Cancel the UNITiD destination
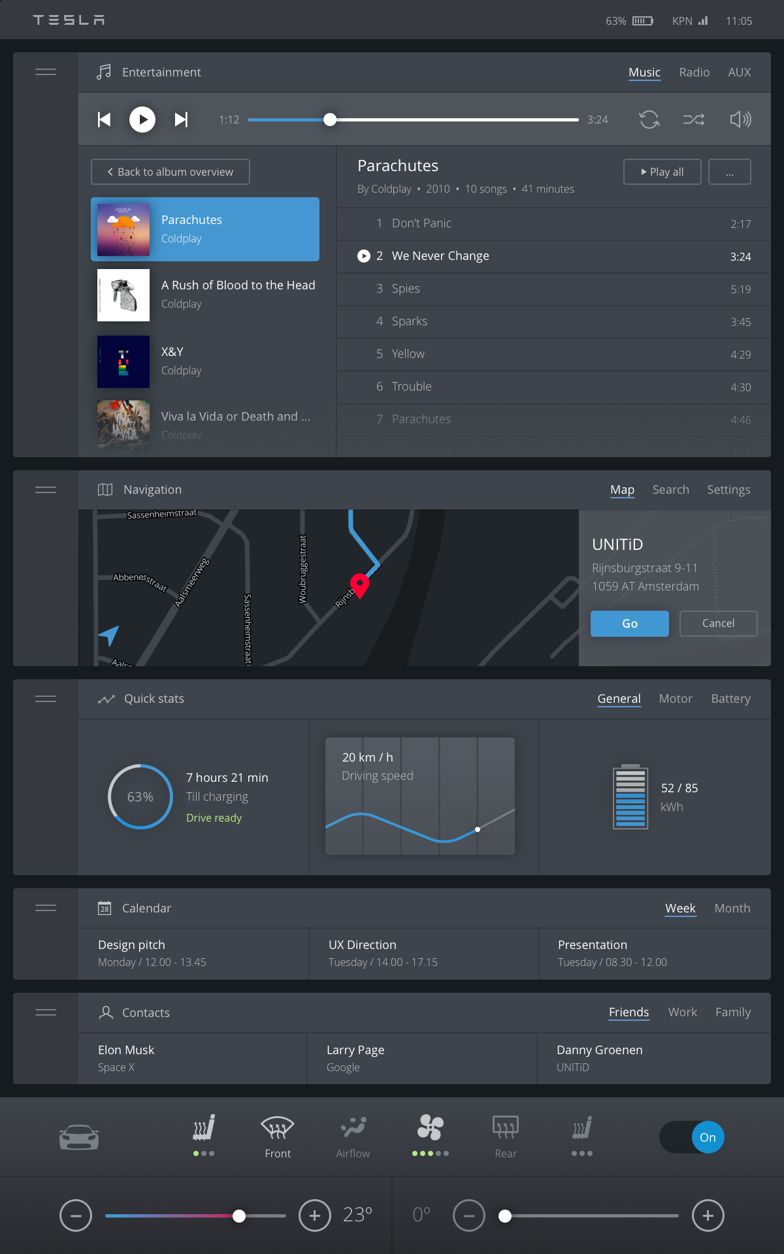The width and height of the screenshot is (784, 1254). (x=719, y=624)
